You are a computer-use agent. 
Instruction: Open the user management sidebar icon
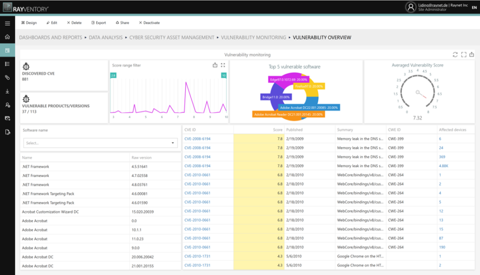pyautogui.click(x=7, y=105)
